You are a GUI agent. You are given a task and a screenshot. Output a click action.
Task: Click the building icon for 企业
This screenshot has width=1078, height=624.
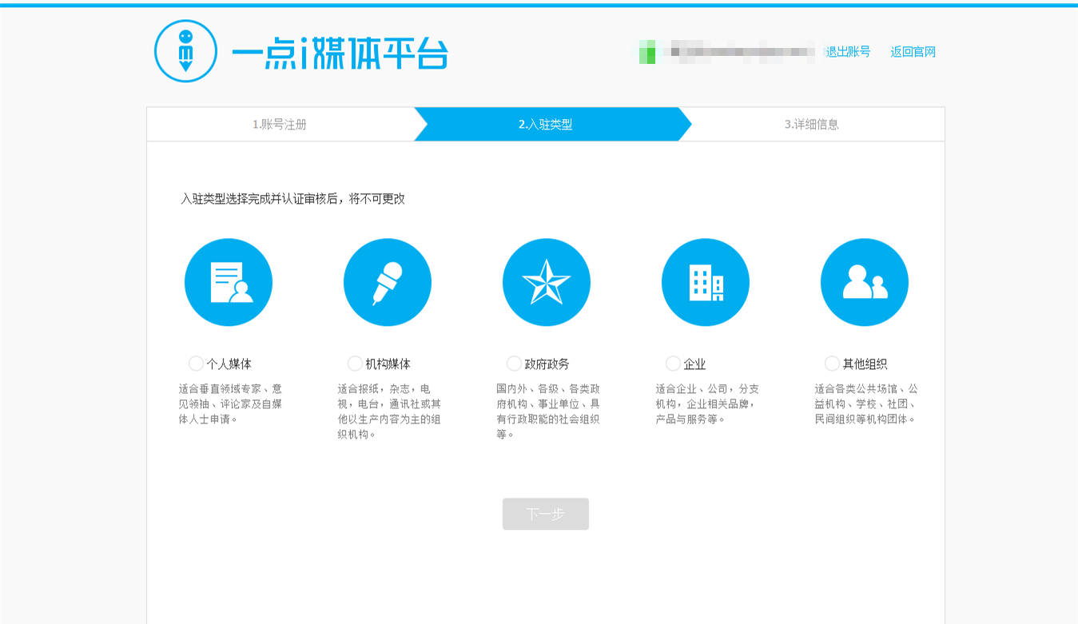tap(706, 281)
